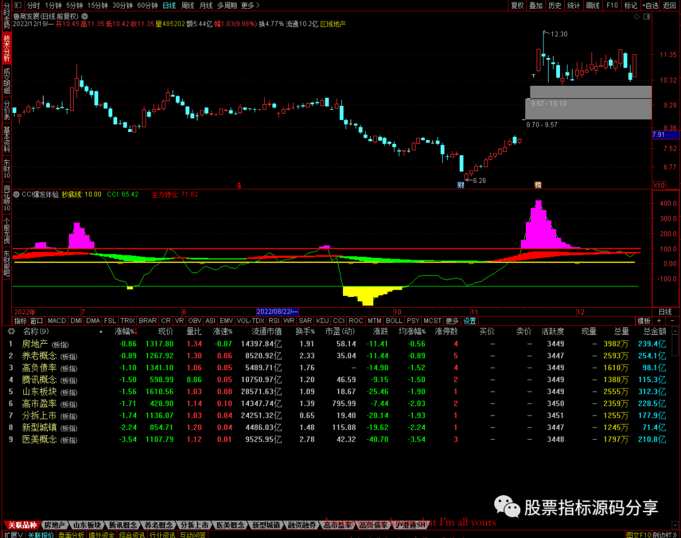Image resolution: width=681 pixels, height=538 pixels.
Task: Click the 窗口 window tab
Action: (37, 320)
